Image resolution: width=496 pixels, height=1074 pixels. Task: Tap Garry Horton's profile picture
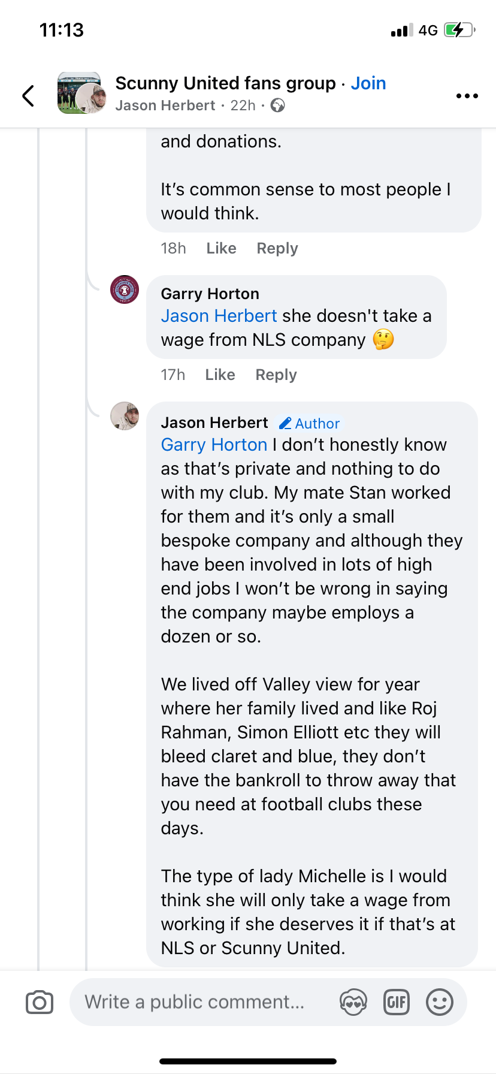[125, 290]
